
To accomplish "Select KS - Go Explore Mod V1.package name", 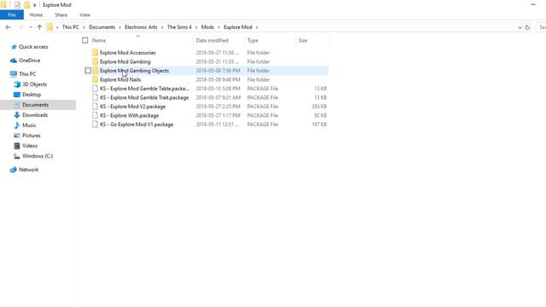I will 136,125.
